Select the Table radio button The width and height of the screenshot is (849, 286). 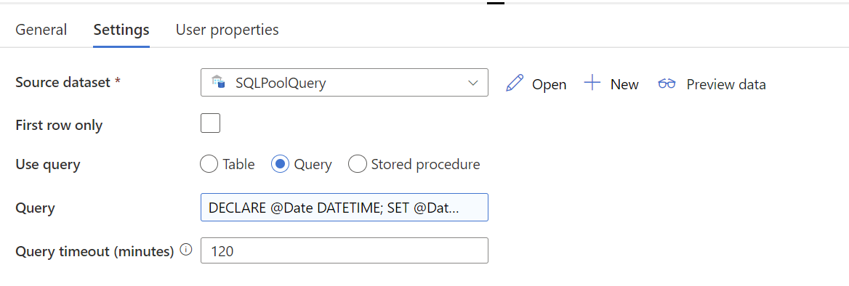click(209, 164)
